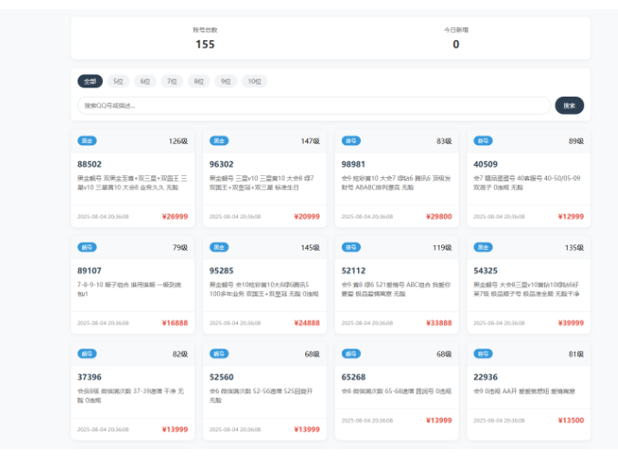The width and height of the screenshot is (618, 457).
Task: Choose the 8位 filter chip
Action: point(199,81)
